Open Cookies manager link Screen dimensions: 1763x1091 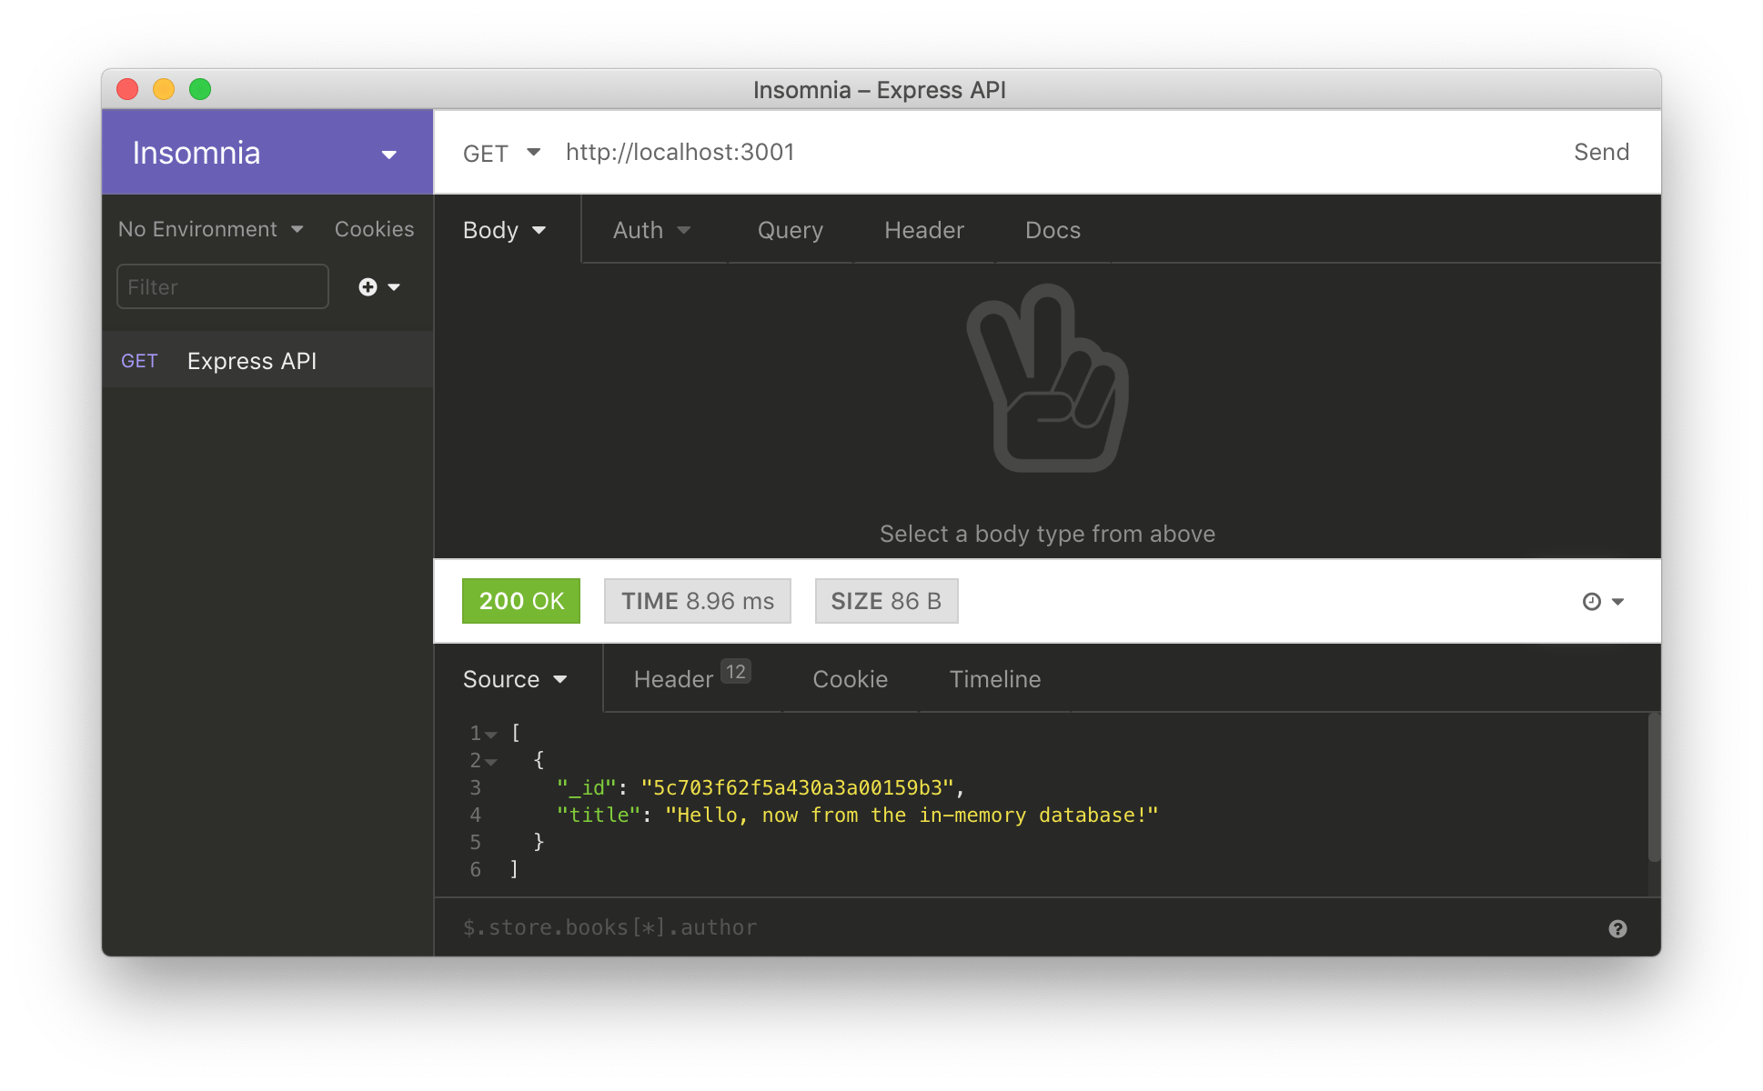coord(374,229)
